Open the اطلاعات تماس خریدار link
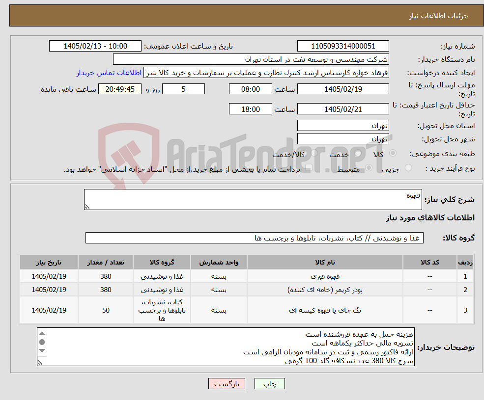 pos(109,73)
